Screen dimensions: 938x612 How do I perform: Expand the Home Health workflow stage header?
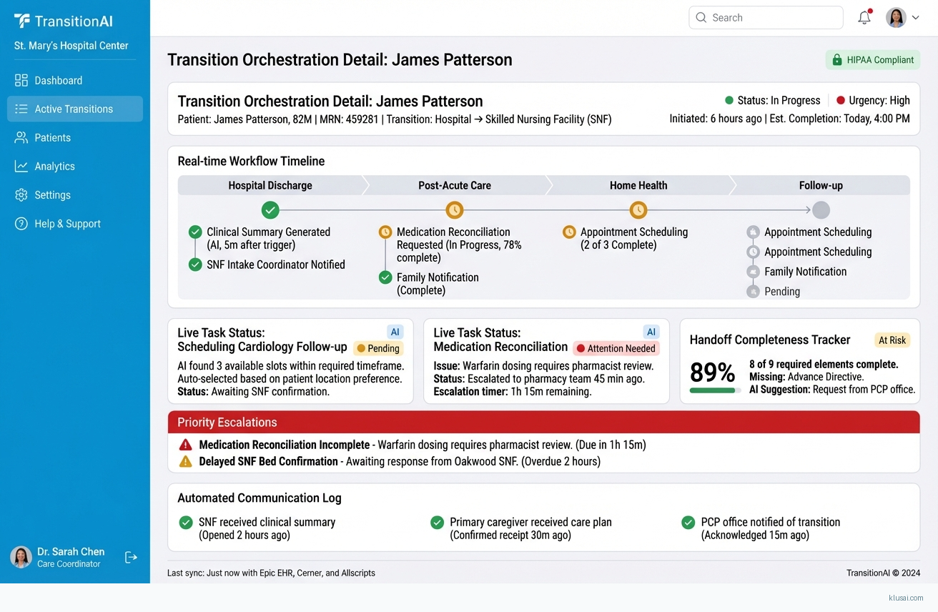638,185
